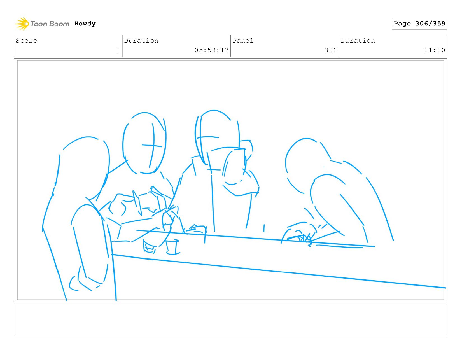Image resolution: width=462 pixels, height=357 pixels.
Task: Click the empty notes box below the panel
Action: 230,320
